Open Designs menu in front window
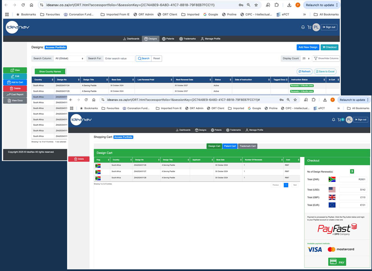The width and height of the screenshot is (372, 271). pyautogui.click(x=201, y=130)
